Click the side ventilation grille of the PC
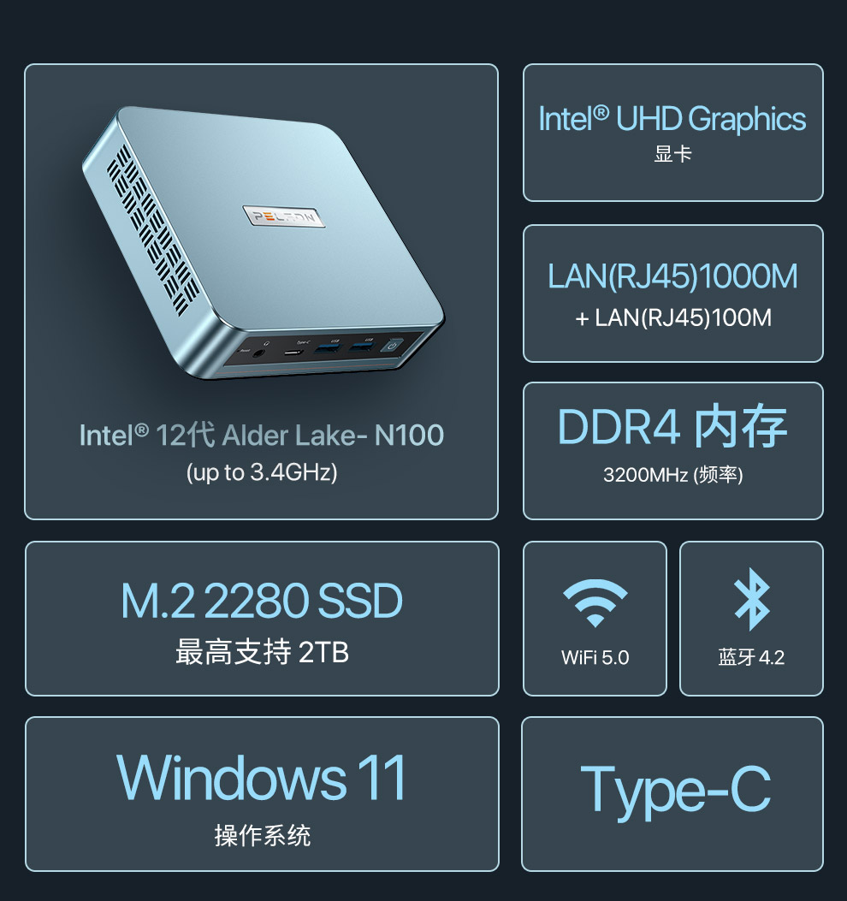The height and width of the screenshot is (901, 847). [152, 230]
